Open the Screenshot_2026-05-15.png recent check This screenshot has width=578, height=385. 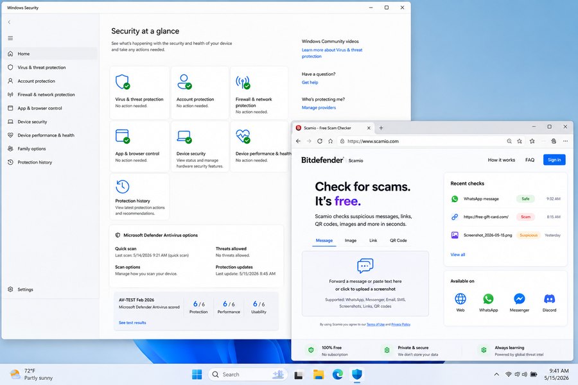pos(505,235)
